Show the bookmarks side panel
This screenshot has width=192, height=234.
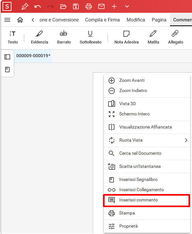(x=7, y=70)
